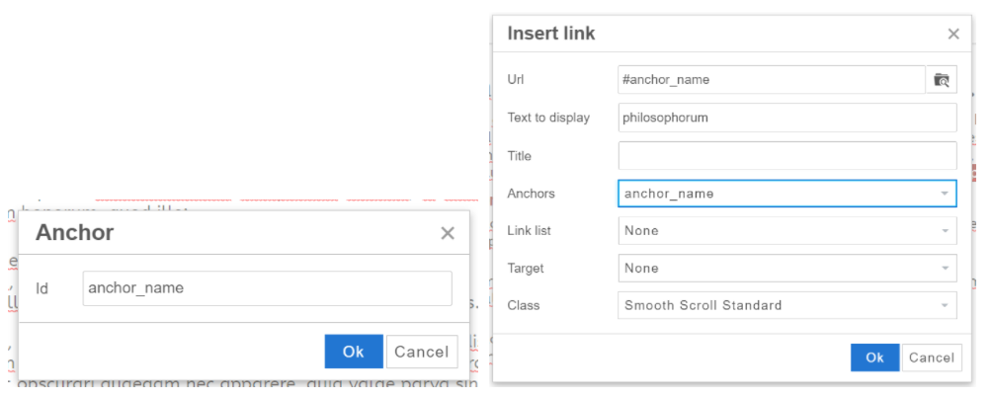Screen dimensions: 993x399
Task: Close the Insert link dialog
Action: [x=952, y=34]
